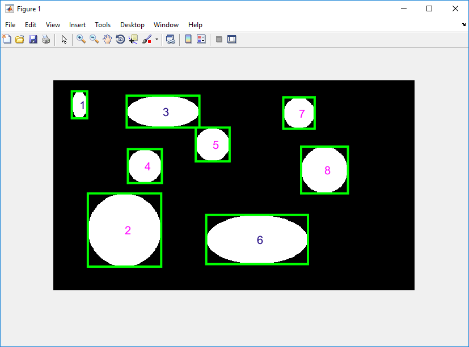Maximize the Figure 1 window
Image resolution: width=469 pixels, height=347 pixels.
[429, 9]
